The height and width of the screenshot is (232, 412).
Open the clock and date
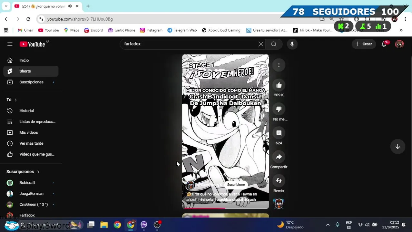[390, 225]
